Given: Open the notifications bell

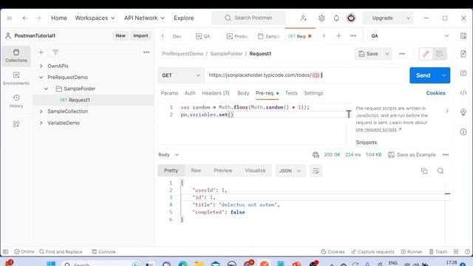Looking at the screenshot, I should coord(336,18).
